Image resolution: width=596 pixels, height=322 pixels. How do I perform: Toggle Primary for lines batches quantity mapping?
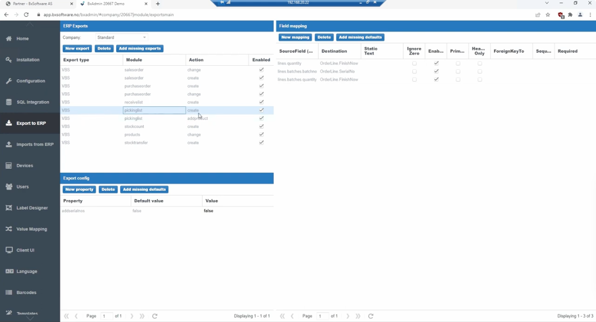458,79
